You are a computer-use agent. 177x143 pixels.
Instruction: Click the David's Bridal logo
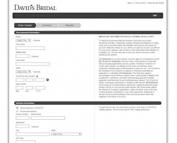tap(35, 7)
